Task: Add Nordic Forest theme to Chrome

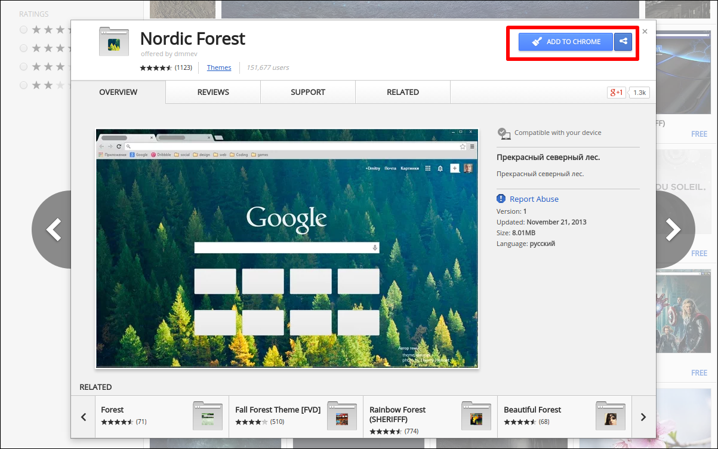Action: 565,42
